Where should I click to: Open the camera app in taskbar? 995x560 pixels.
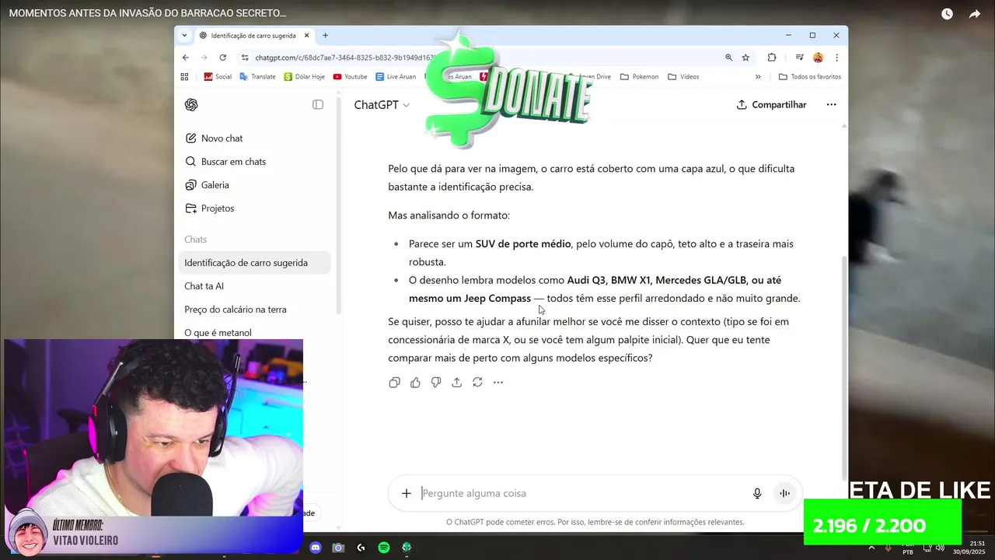pos(338,548)
